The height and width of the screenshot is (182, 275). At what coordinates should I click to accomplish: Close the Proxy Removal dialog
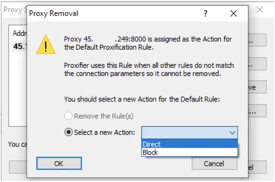click(233, 13)
